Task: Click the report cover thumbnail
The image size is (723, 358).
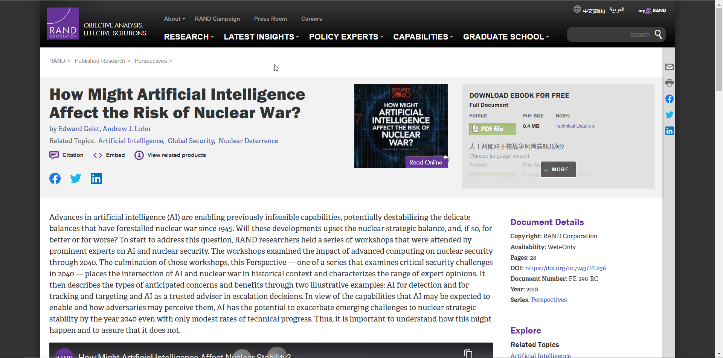Action: [x=401, y=126]
